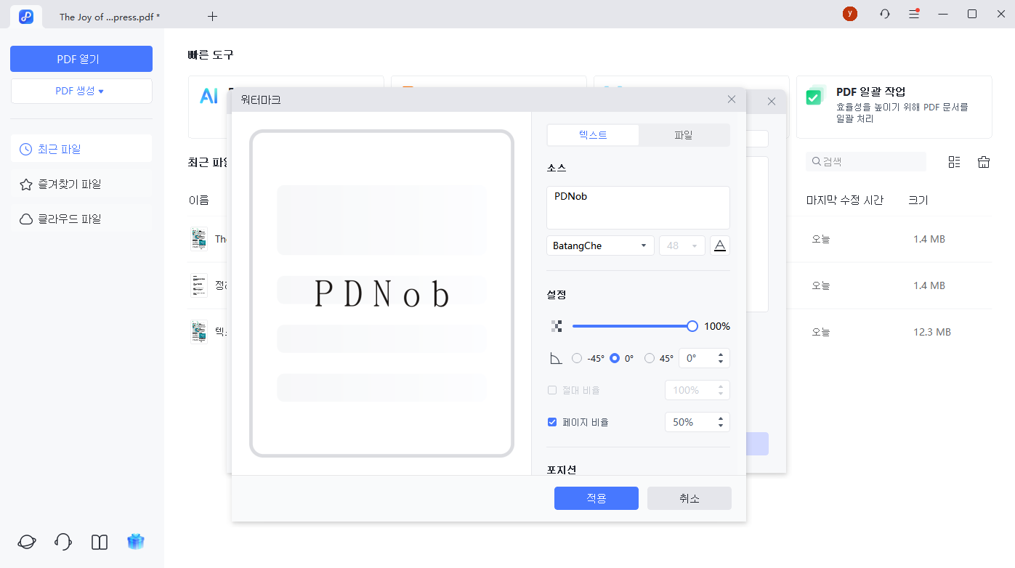Click the font color icon

click(x=719, y=246)
